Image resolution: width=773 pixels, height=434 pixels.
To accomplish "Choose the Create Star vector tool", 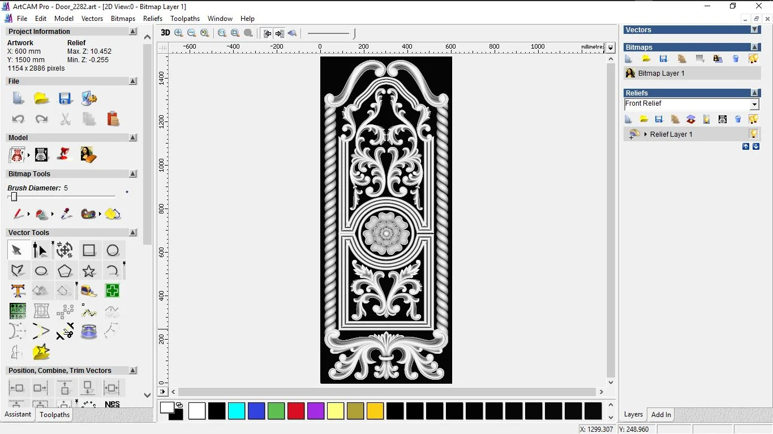I will pos(89,271).
